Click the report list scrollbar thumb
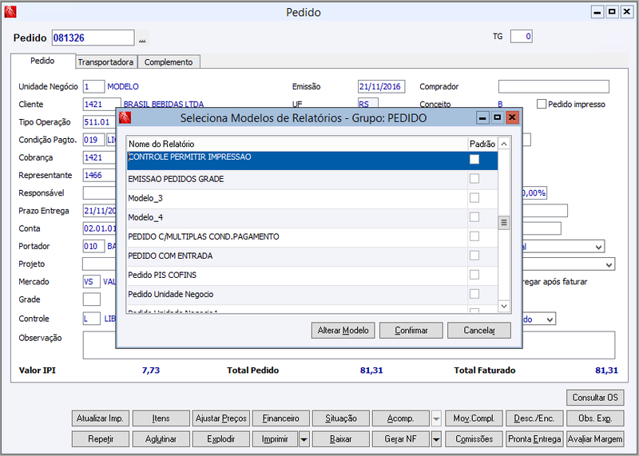The image size is (639, 456). [504, 223]
